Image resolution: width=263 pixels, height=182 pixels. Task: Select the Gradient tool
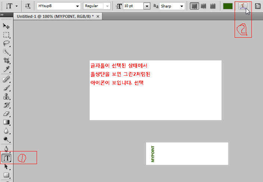pos(6,122)
